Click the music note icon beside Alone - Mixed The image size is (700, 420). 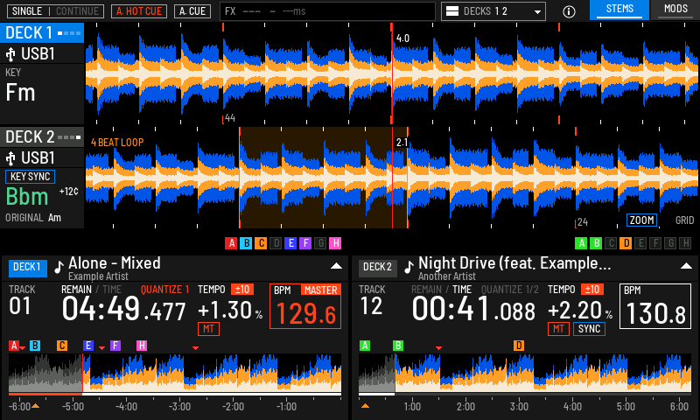59,267
